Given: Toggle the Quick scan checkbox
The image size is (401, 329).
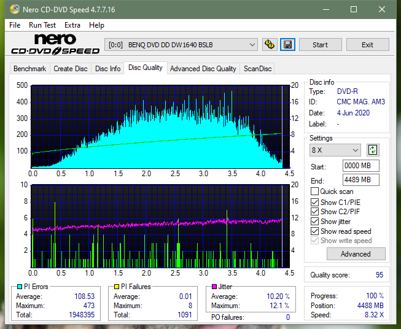Looking at the screenshot, I should coord(314,192).
